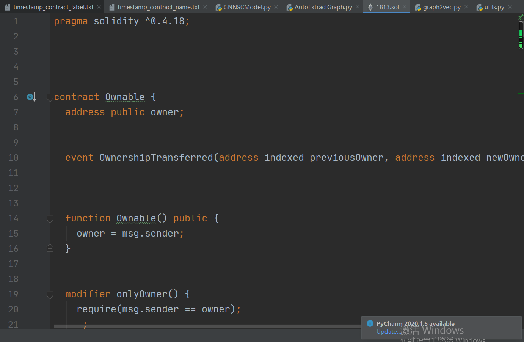Click Python file icon on graph2vec.py tab
The width and height of the screenshot is (524, 342).
418,7
